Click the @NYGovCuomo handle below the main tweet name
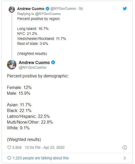The width and height of the screenshot is (135, 164). (32, 68)
